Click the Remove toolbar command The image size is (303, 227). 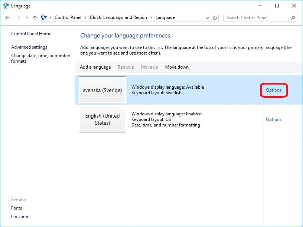click(x=126, y=67)
